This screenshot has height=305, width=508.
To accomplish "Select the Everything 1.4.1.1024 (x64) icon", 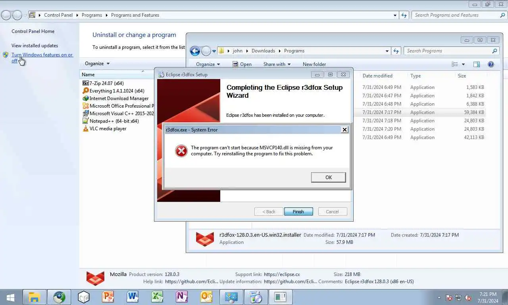I will tap(86, 91).
